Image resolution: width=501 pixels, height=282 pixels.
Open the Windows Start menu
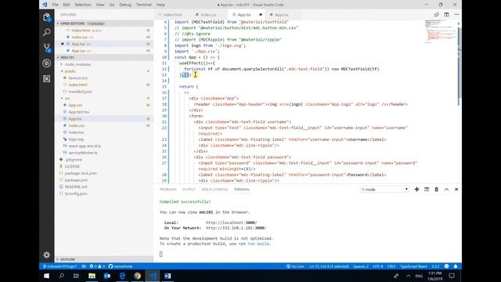click(47, 276)
